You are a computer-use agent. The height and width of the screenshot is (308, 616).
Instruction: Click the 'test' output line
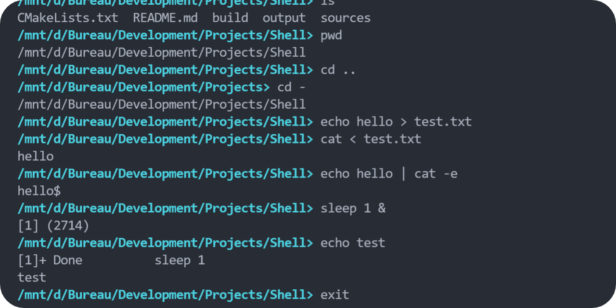32,278
